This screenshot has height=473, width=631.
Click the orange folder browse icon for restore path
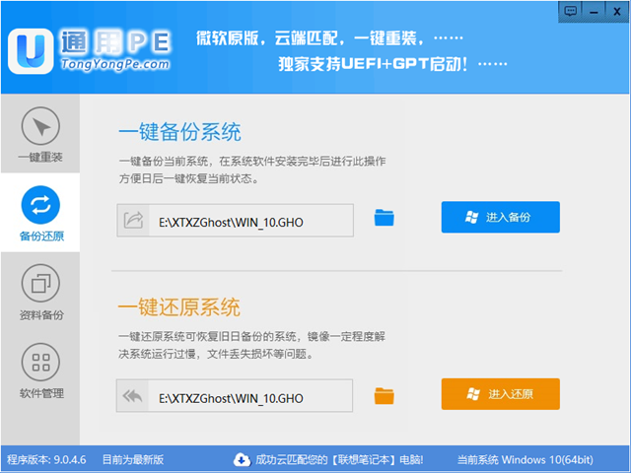click(384, 396)
